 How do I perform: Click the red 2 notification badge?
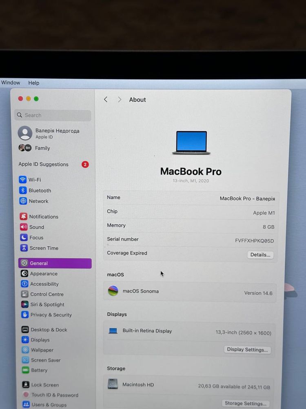pos(85,164)
